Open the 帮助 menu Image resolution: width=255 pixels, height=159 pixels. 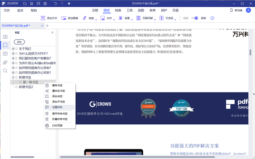(x=34, y=10)
